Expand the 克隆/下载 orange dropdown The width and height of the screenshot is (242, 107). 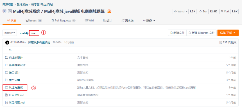point(228,33)
